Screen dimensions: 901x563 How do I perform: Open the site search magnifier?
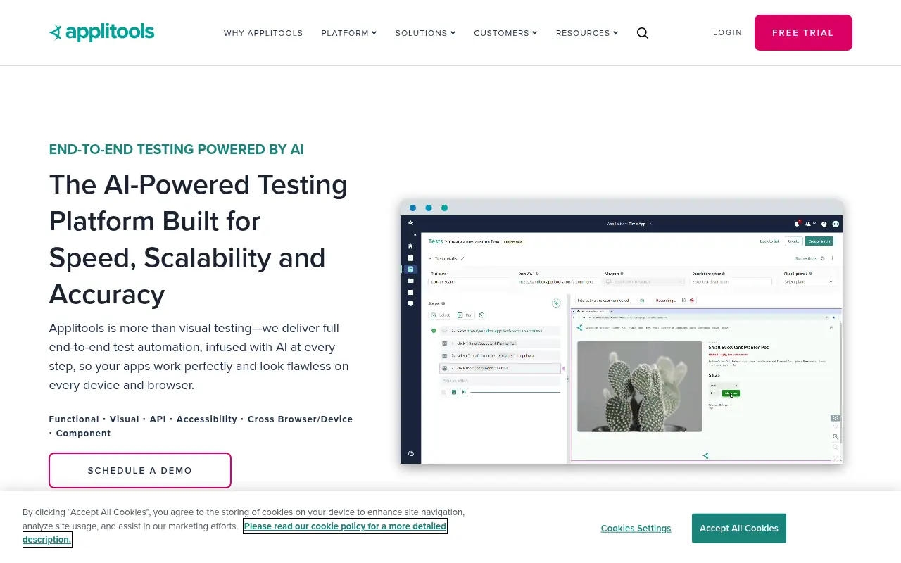(x=642, y=32)
